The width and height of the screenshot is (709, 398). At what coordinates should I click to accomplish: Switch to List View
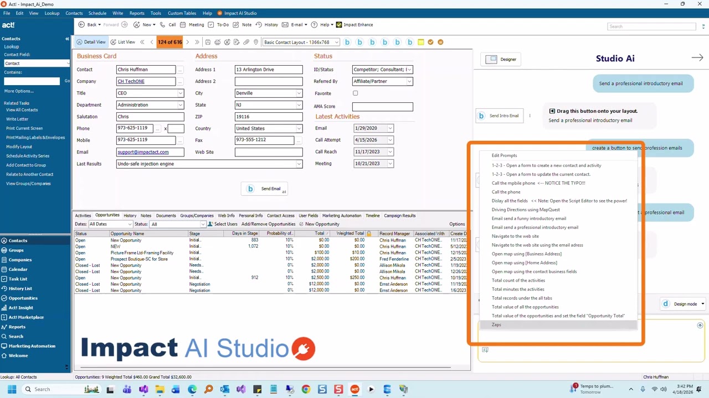tap(122, 42)
